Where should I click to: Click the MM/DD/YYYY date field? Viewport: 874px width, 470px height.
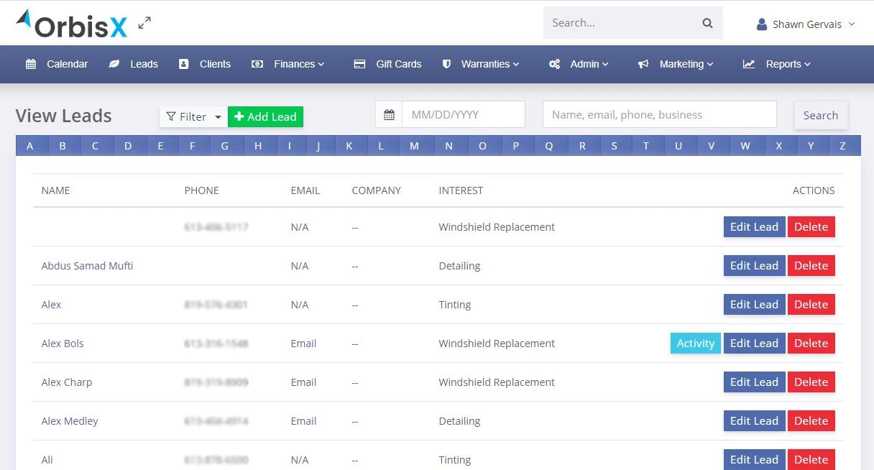coord(464,114)
